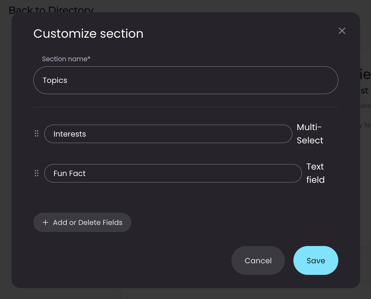Click the Text field type label for Fun Fact
The width and height of the screenshot is (371, 299).
(x=316, y=173)
